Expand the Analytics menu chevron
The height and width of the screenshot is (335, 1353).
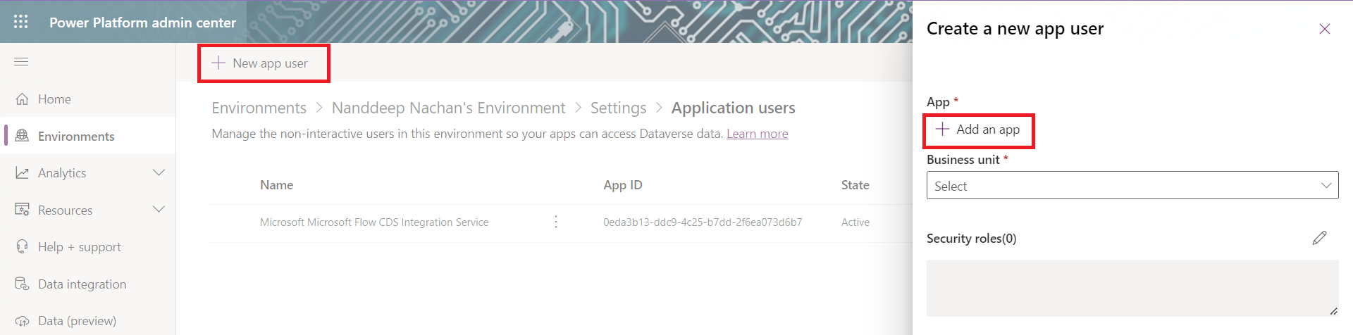coord(159,173)
